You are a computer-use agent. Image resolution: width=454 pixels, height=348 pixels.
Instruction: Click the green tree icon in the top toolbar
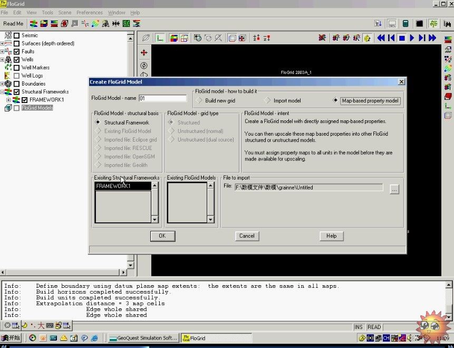(433, 24)
